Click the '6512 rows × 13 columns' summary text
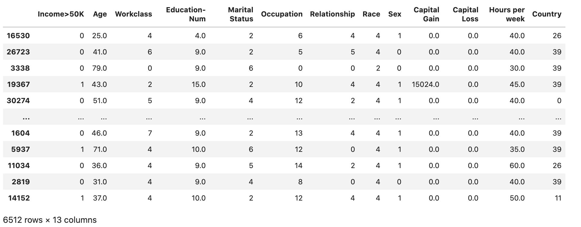 pos(50,220)
